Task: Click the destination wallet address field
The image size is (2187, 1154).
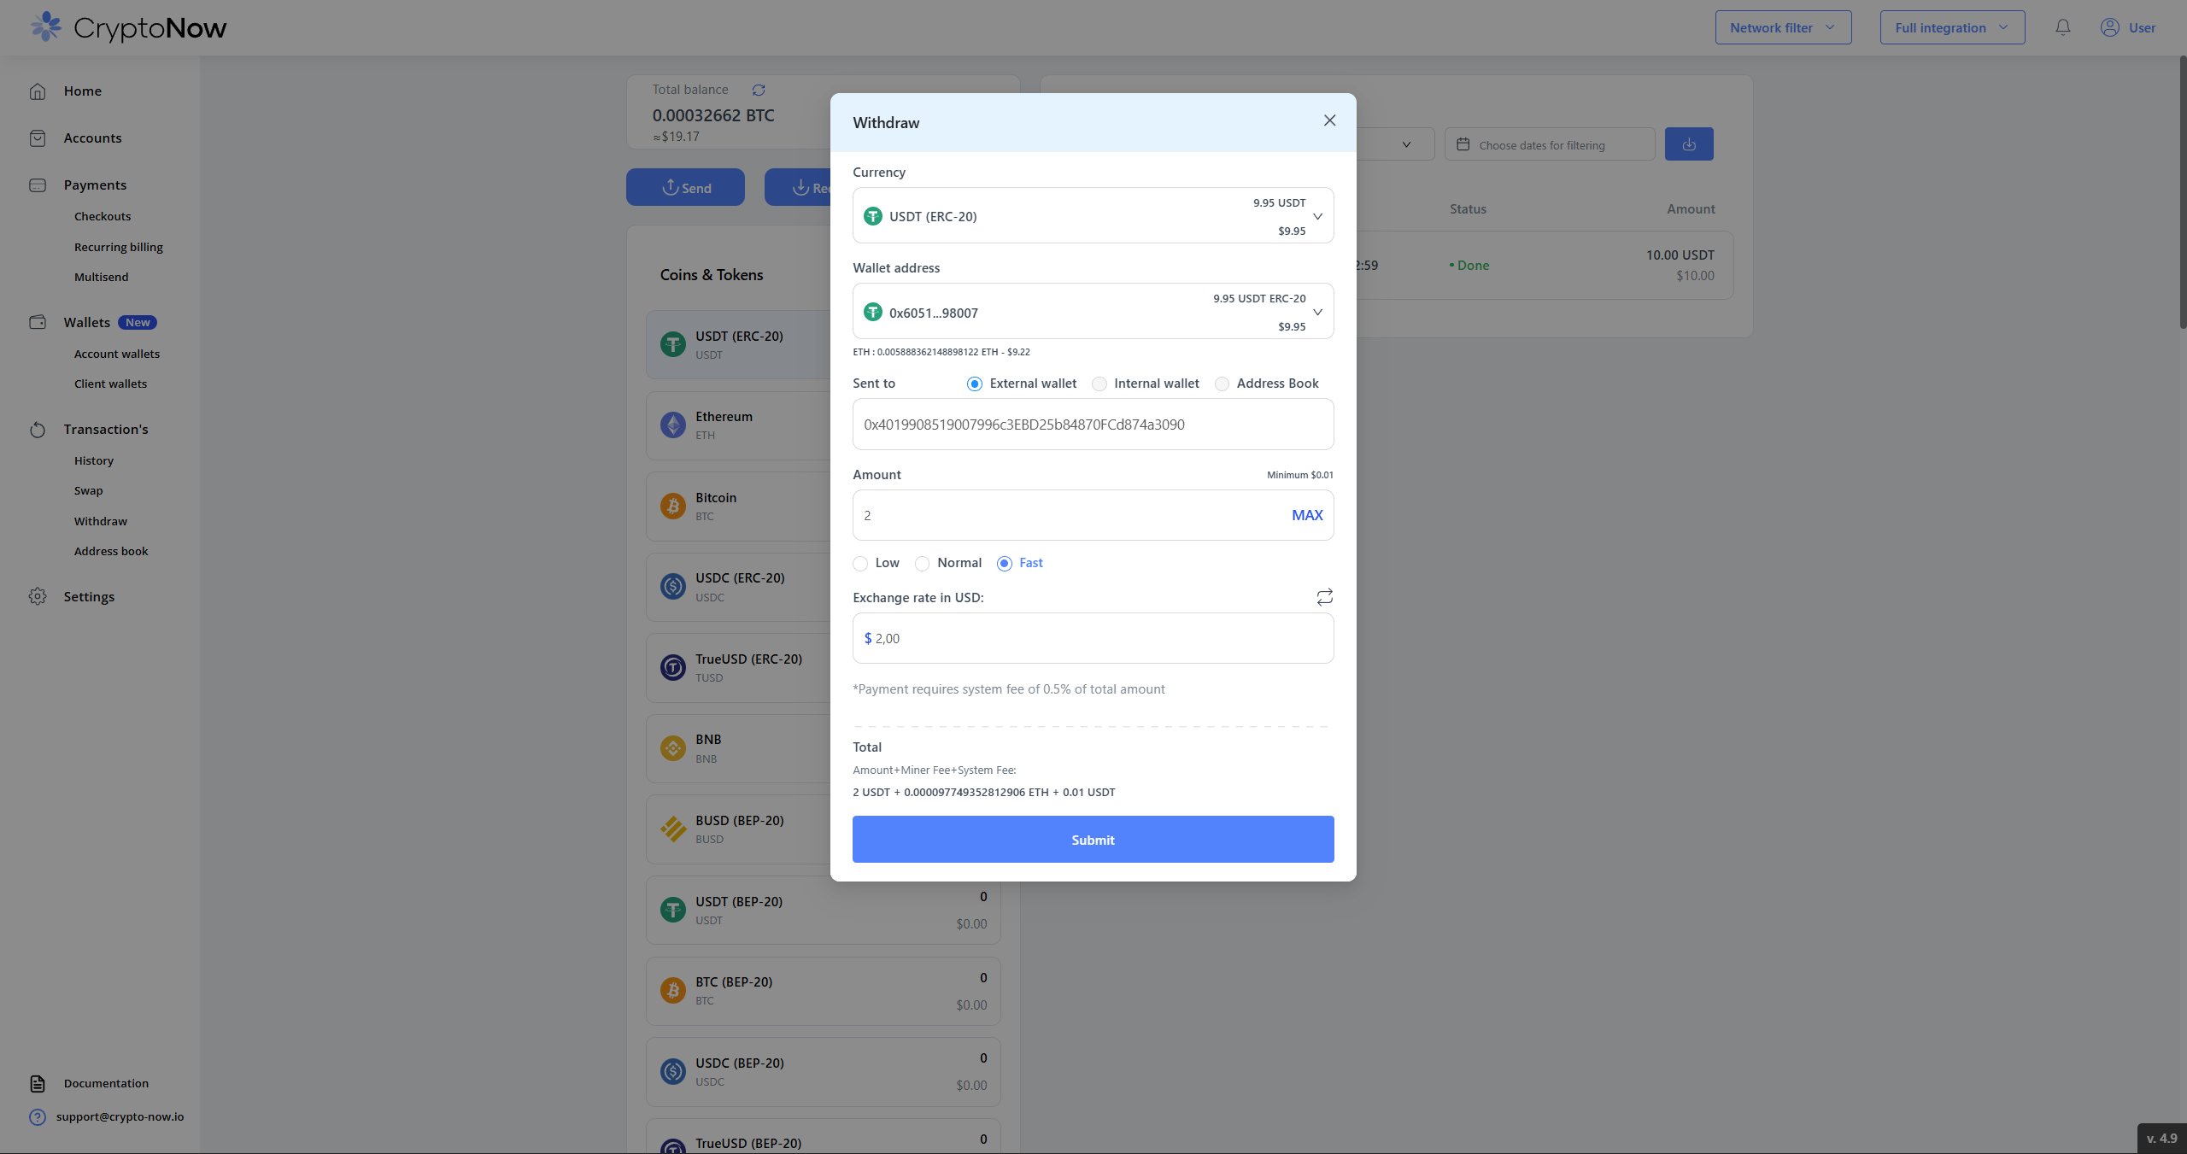Action: [1093, 425]
